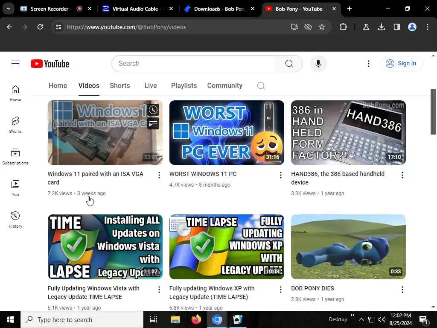Bookmark this page with the star icon
Image resolution: width=437 pixels, height=328 pixels.
click(322, 27)
